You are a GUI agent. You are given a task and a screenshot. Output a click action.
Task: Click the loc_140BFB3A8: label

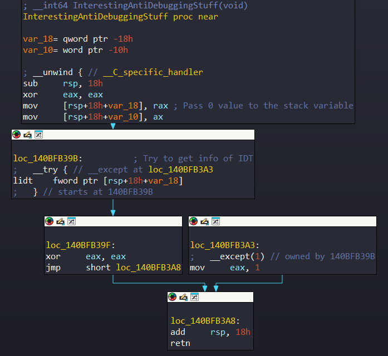point(205,320)
